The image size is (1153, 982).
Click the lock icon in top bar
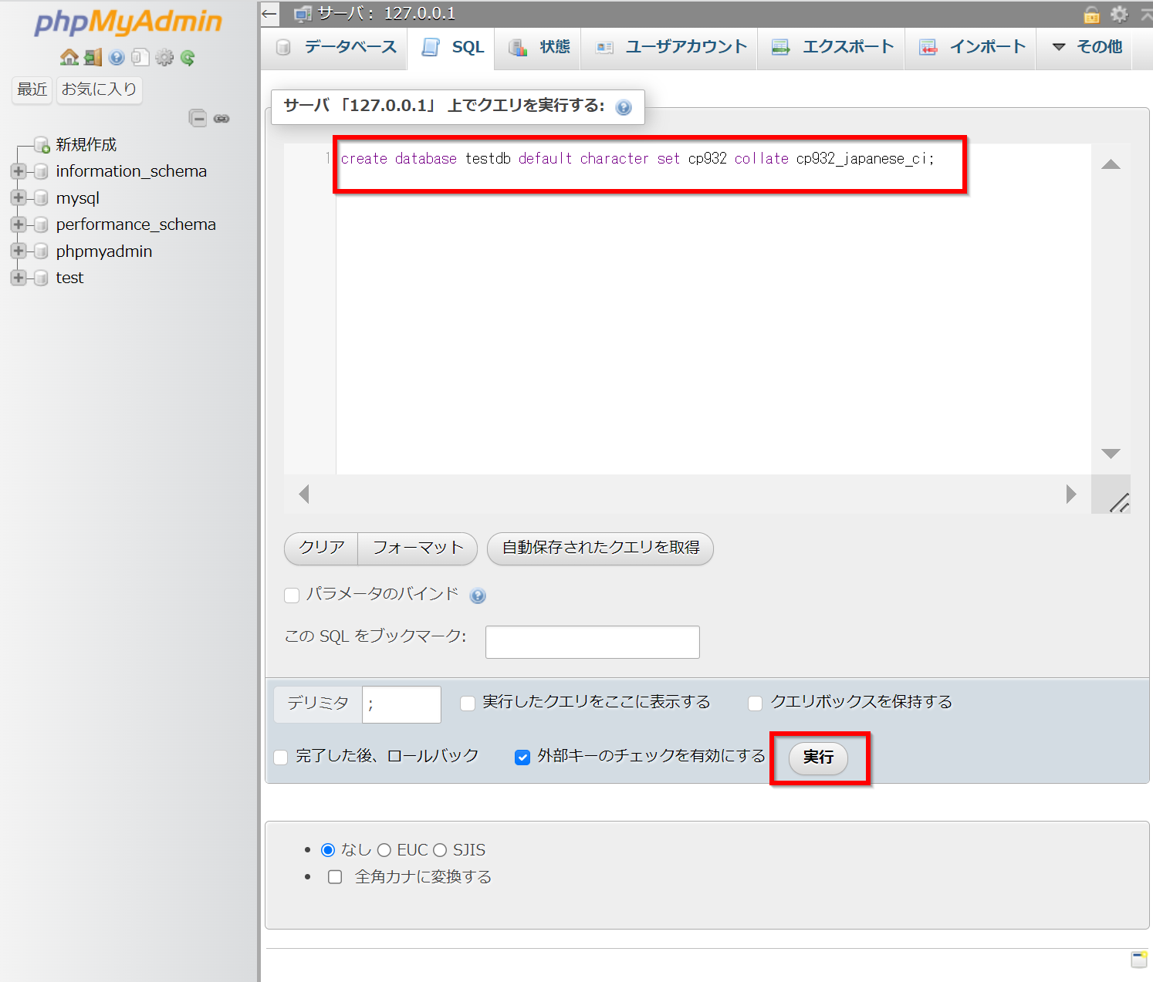pyautogui.click(x=1091, y=14)
